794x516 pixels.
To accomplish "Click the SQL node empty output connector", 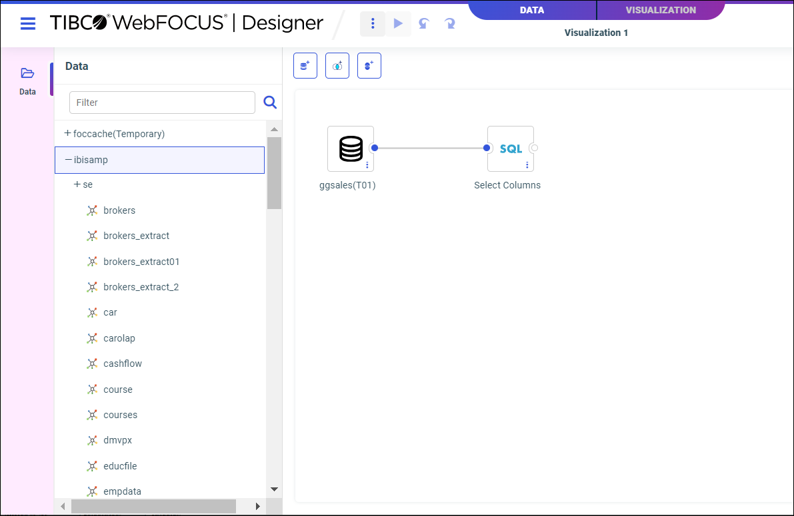I will point(534,148).
